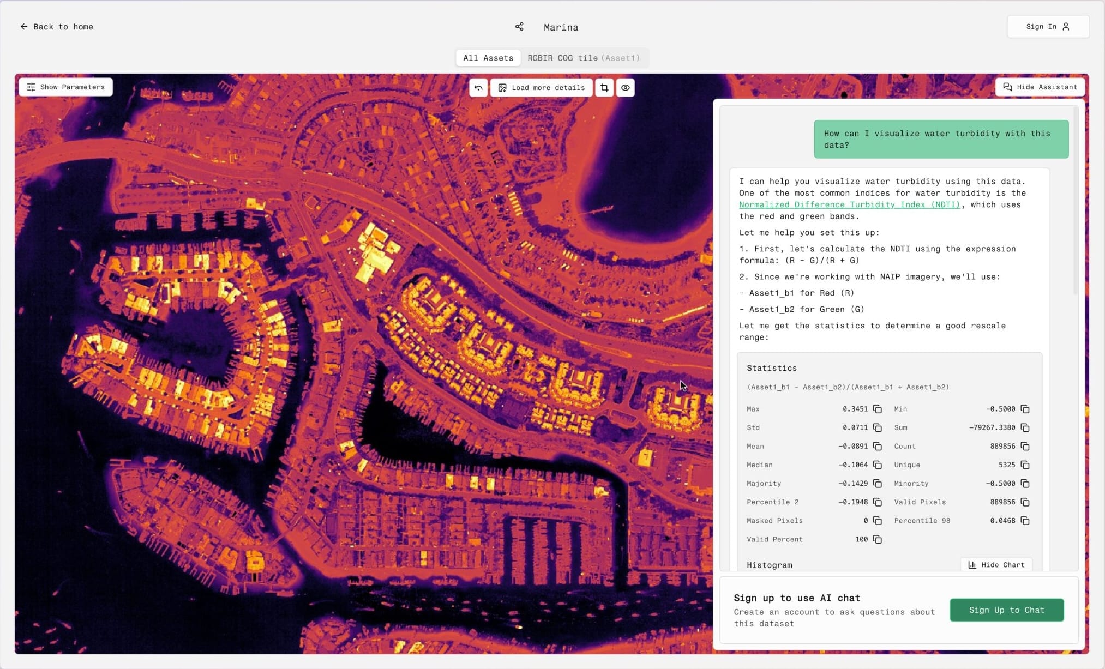This screenshot has width=1105, height=669.
Task: Copy the Valid Percent value
Action: point(877,539)
